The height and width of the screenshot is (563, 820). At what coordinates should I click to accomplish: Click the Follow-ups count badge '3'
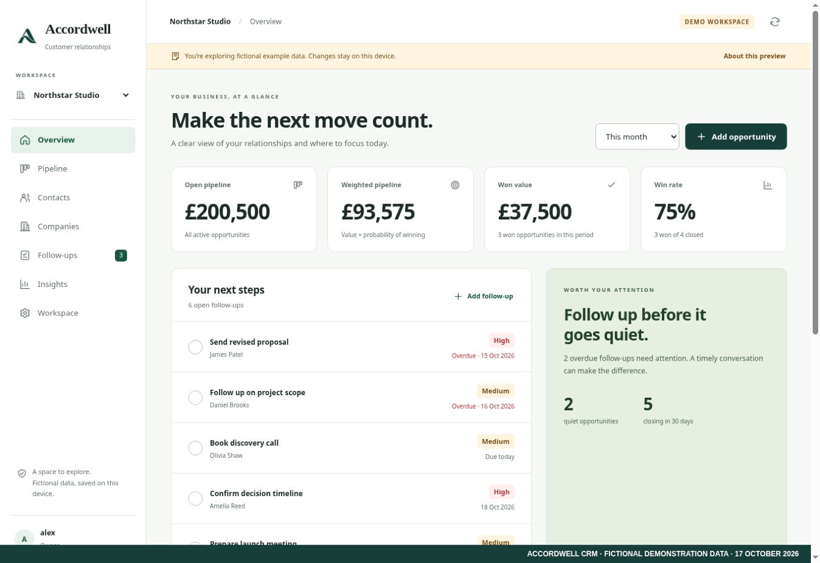(121, 255)
